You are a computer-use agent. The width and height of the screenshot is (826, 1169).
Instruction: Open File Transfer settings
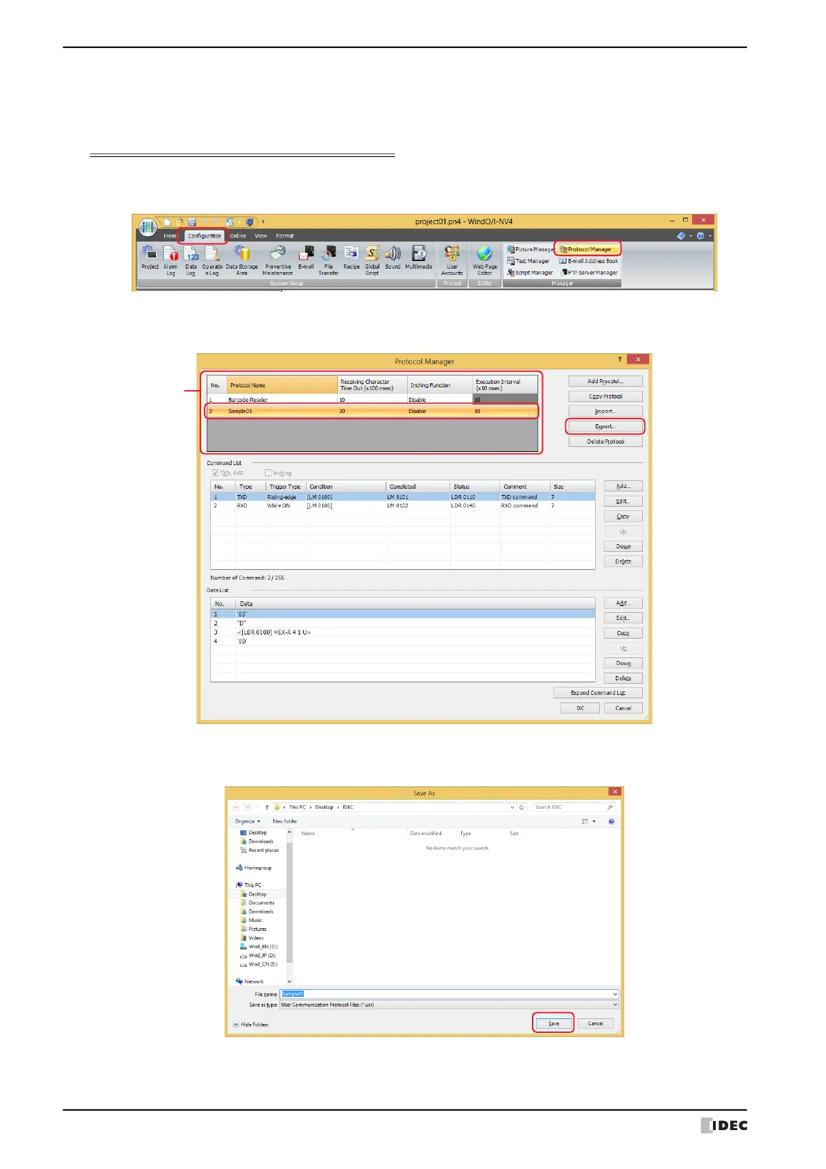(329, 260)
